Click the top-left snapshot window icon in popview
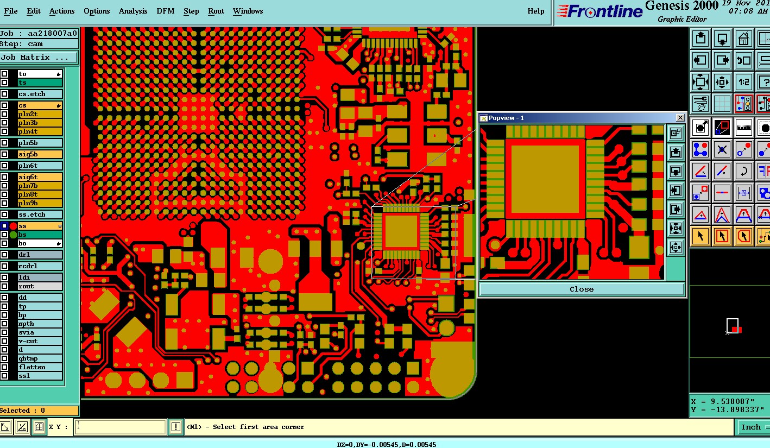The width and height of the screenshot is (770, 448). coord(676,132)
